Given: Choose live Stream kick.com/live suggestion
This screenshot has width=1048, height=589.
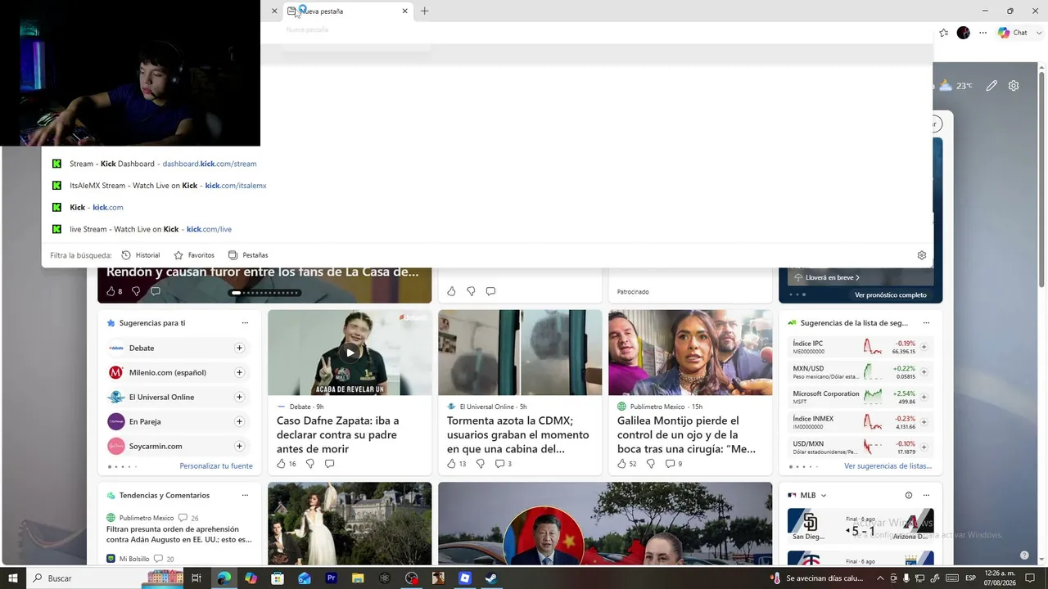Looking at the screenshot, I should [486, 229].
